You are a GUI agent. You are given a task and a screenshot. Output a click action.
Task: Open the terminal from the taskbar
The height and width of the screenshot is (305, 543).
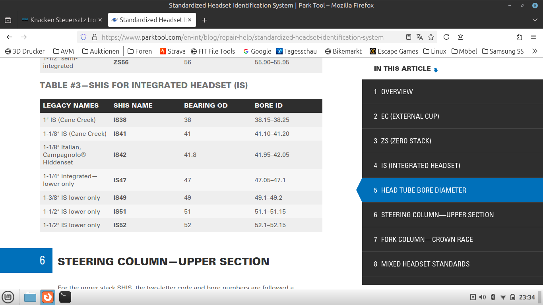(65, 297)
